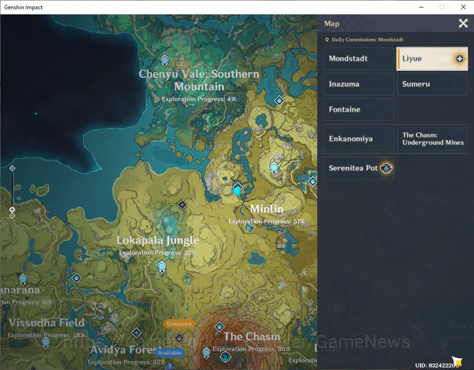Viewport: 474px width, 370px height.
Task: Click the Lokapala Jungle region label
Action: point(158,240)
